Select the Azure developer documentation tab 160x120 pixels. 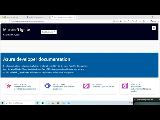pyautogui.click(x=63, y=17)
